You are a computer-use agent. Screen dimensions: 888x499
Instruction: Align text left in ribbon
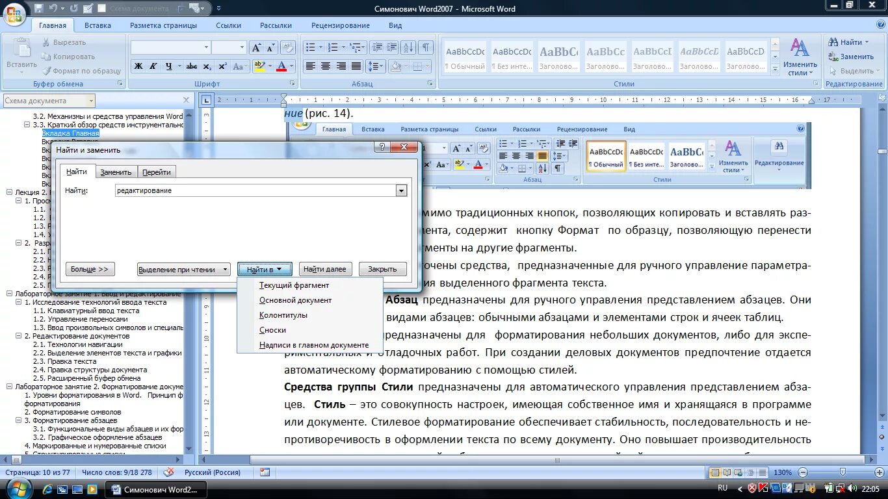tap(311, 66)
